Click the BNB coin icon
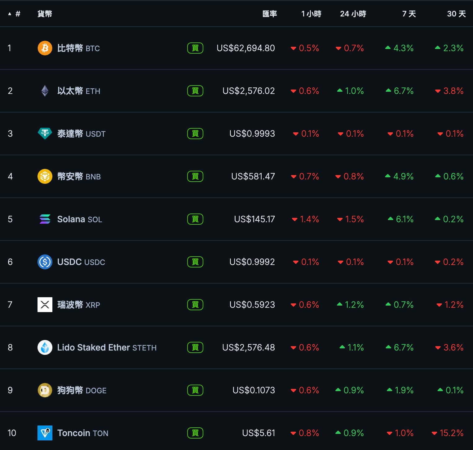473x450 pixels. [x=45, y=176]
